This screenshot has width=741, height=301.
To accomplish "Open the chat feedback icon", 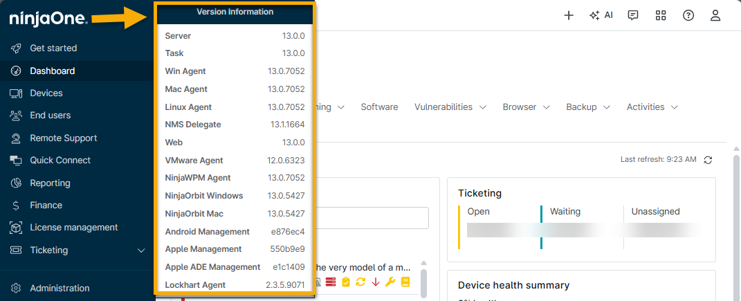I will [633, 15].
